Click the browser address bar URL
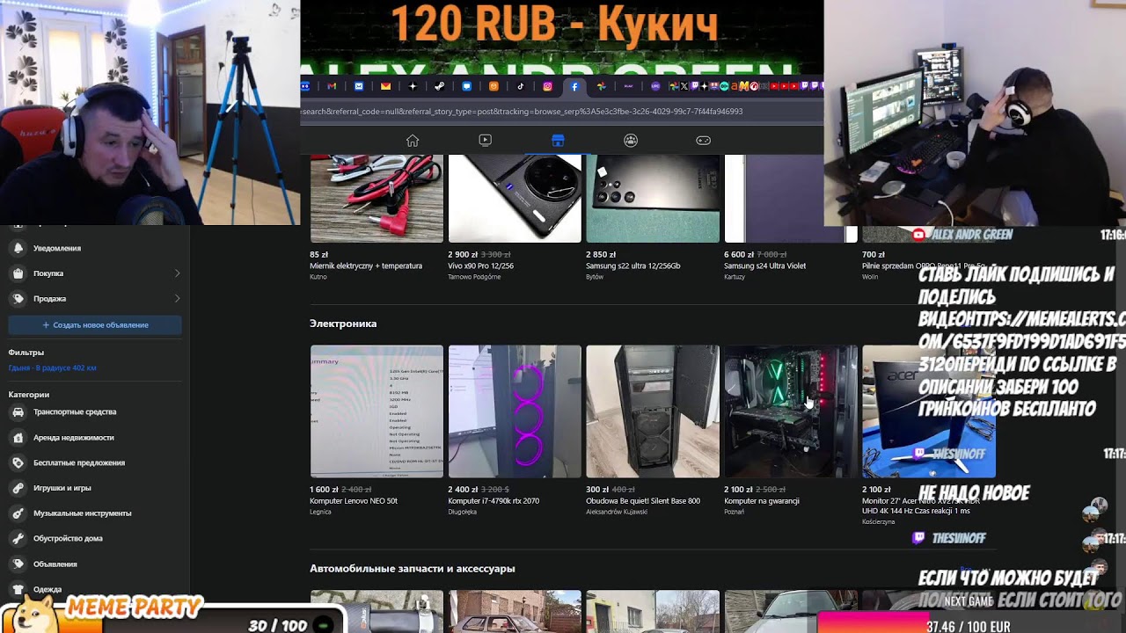 [x=523, y=112]
